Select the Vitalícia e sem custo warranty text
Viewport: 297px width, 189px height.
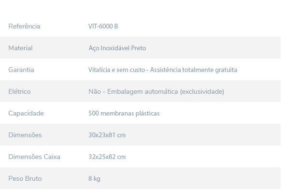[117, 70]
